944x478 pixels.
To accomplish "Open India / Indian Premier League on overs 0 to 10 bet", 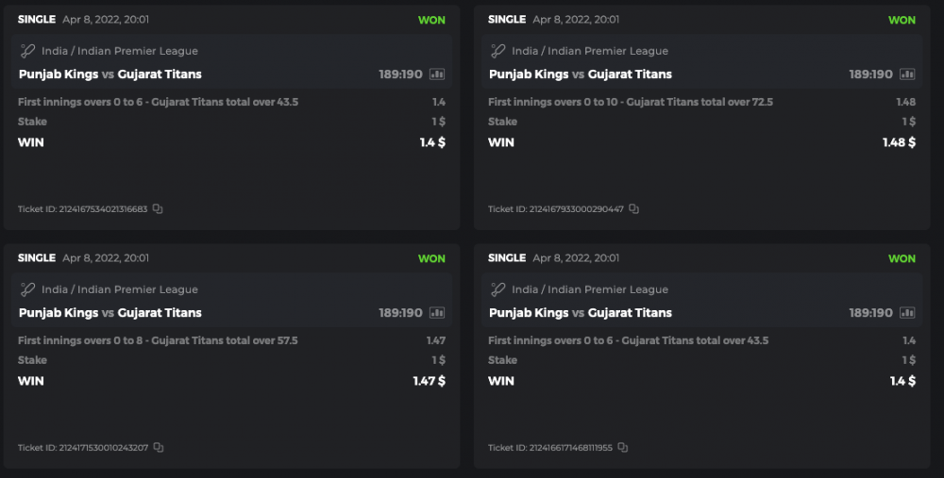I will (590, 51).
